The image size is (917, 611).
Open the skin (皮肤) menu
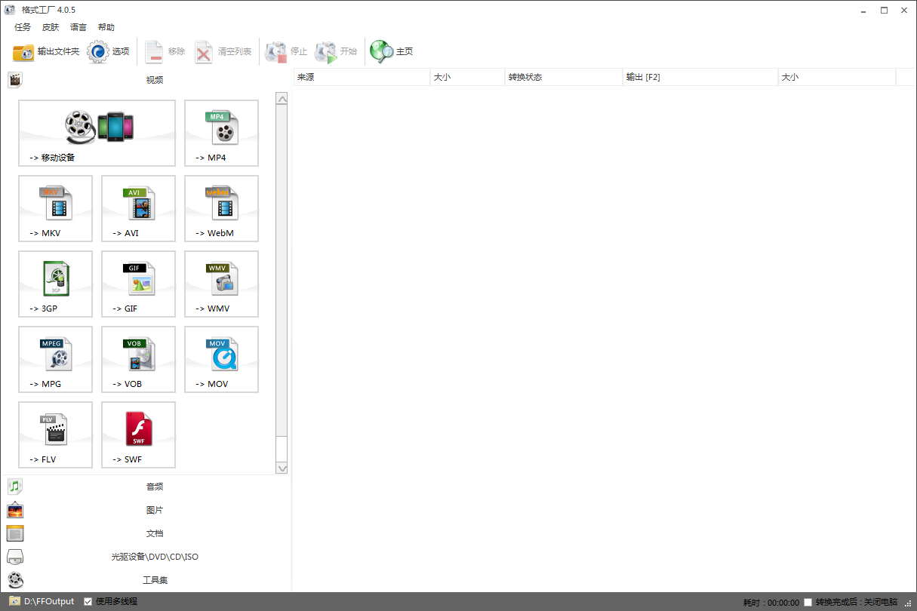click(x=51, y=27)
